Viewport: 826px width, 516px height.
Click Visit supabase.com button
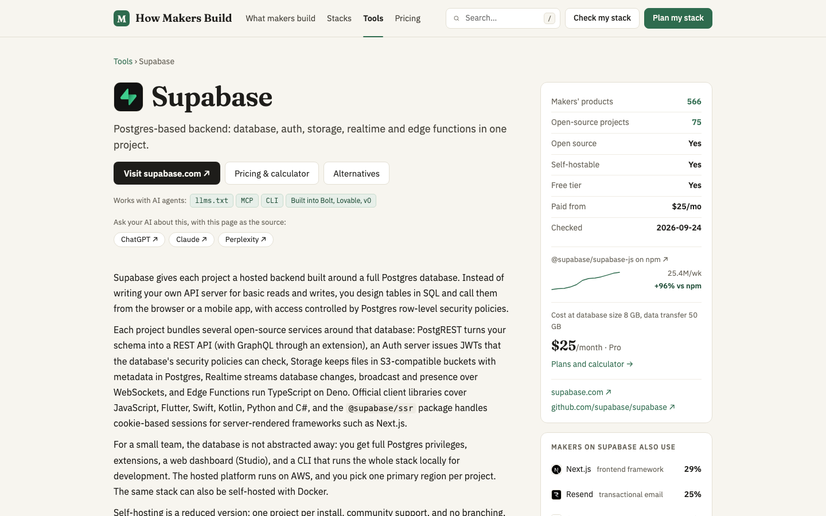[x=167, y=173]
